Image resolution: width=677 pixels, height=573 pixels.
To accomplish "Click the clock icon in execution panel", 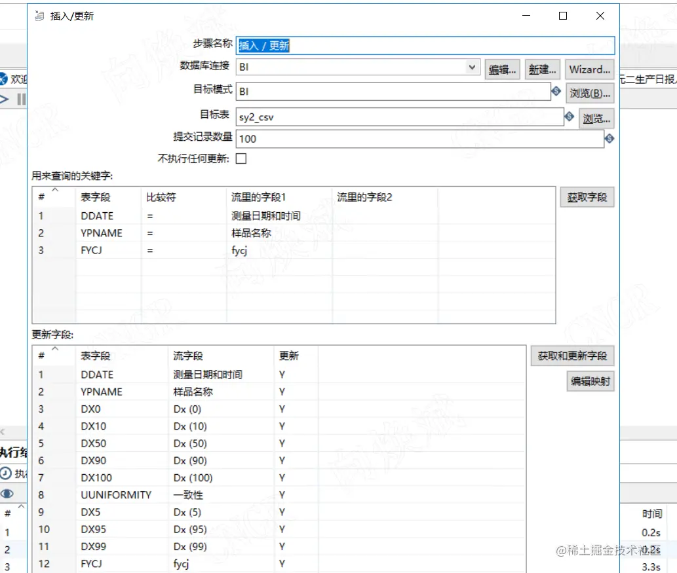I will pyautogui.click(x=6, y=473).
